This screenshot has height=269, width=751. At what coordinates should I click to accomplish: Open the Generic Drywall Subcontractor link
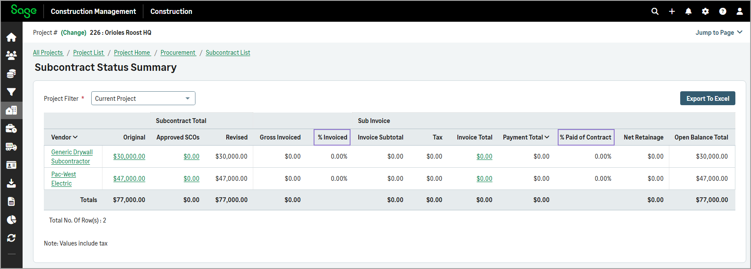pos(72,156)
